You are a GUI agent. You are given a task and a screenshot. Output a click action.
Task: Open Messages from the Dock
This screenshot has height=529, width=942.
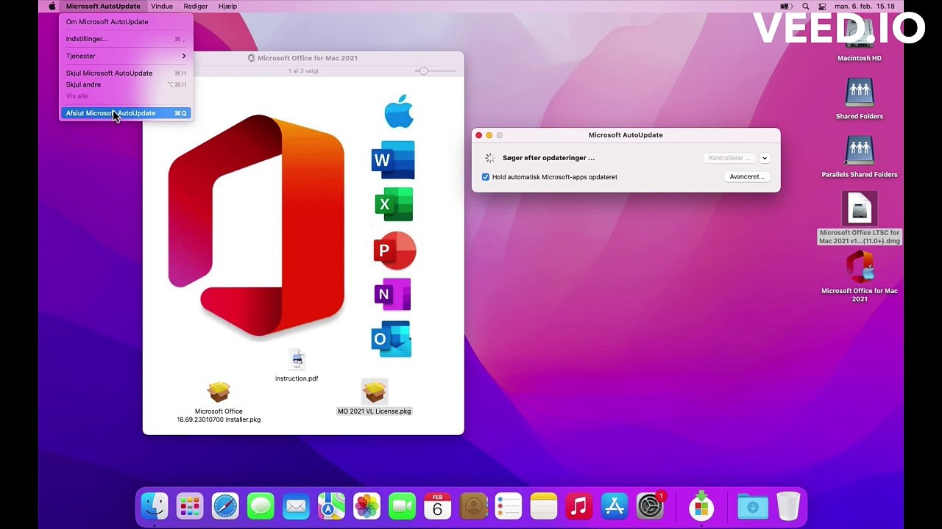pyautogui.click(x=261, y=506)
